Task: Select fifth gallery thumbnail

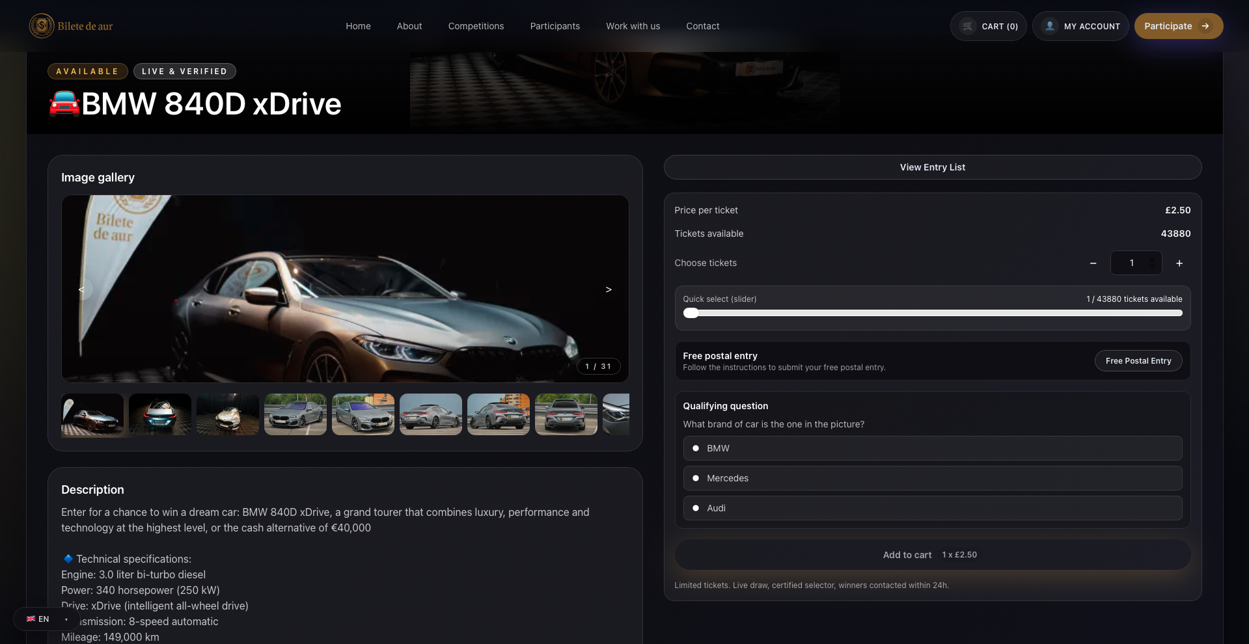Action: 363,414
